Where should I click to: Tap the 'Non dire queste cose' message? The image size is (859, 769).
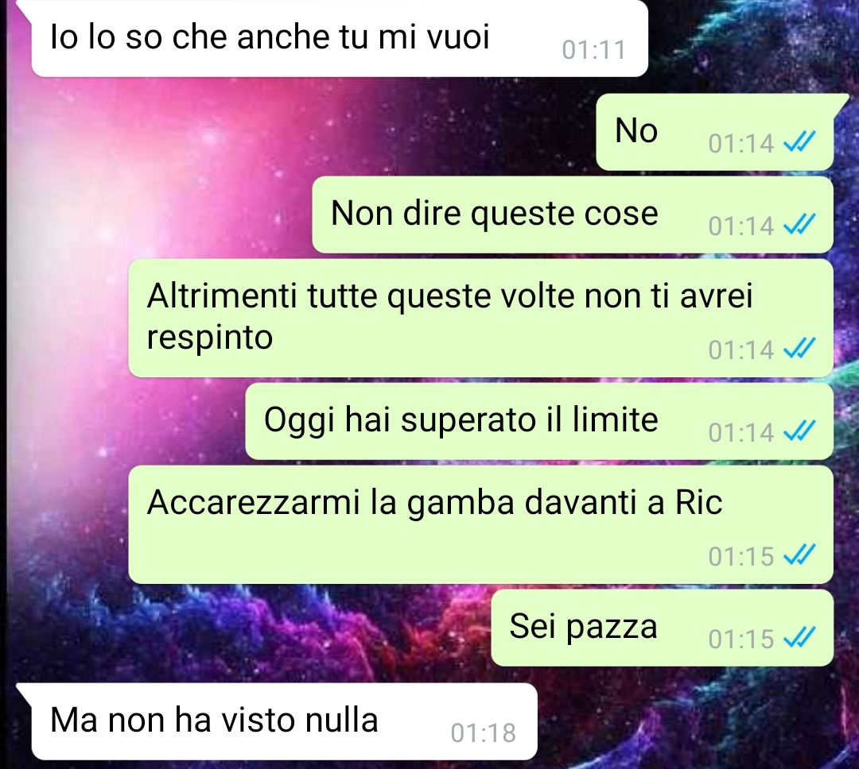573,214
